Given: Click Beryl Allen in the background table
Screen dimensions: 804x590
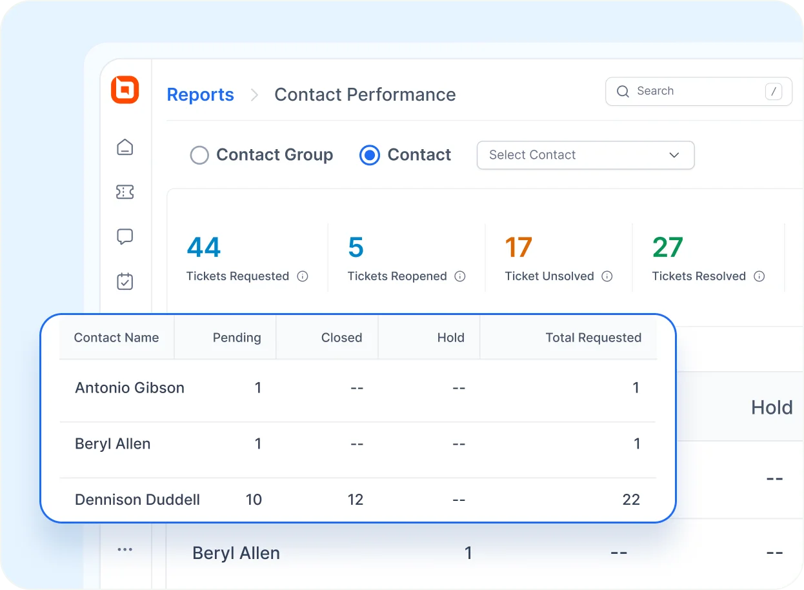Looking at the screenshot, I should [x=236, y=553].
